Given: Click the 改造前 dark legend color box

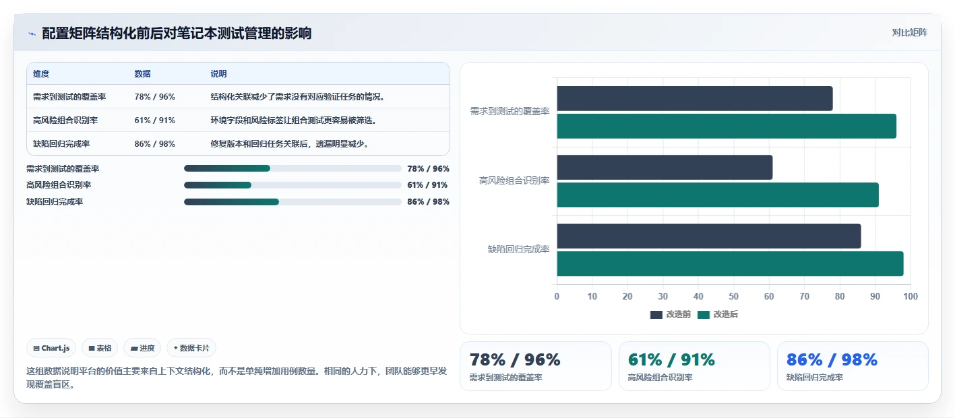Looking at the screenshot, I should 656,315.
